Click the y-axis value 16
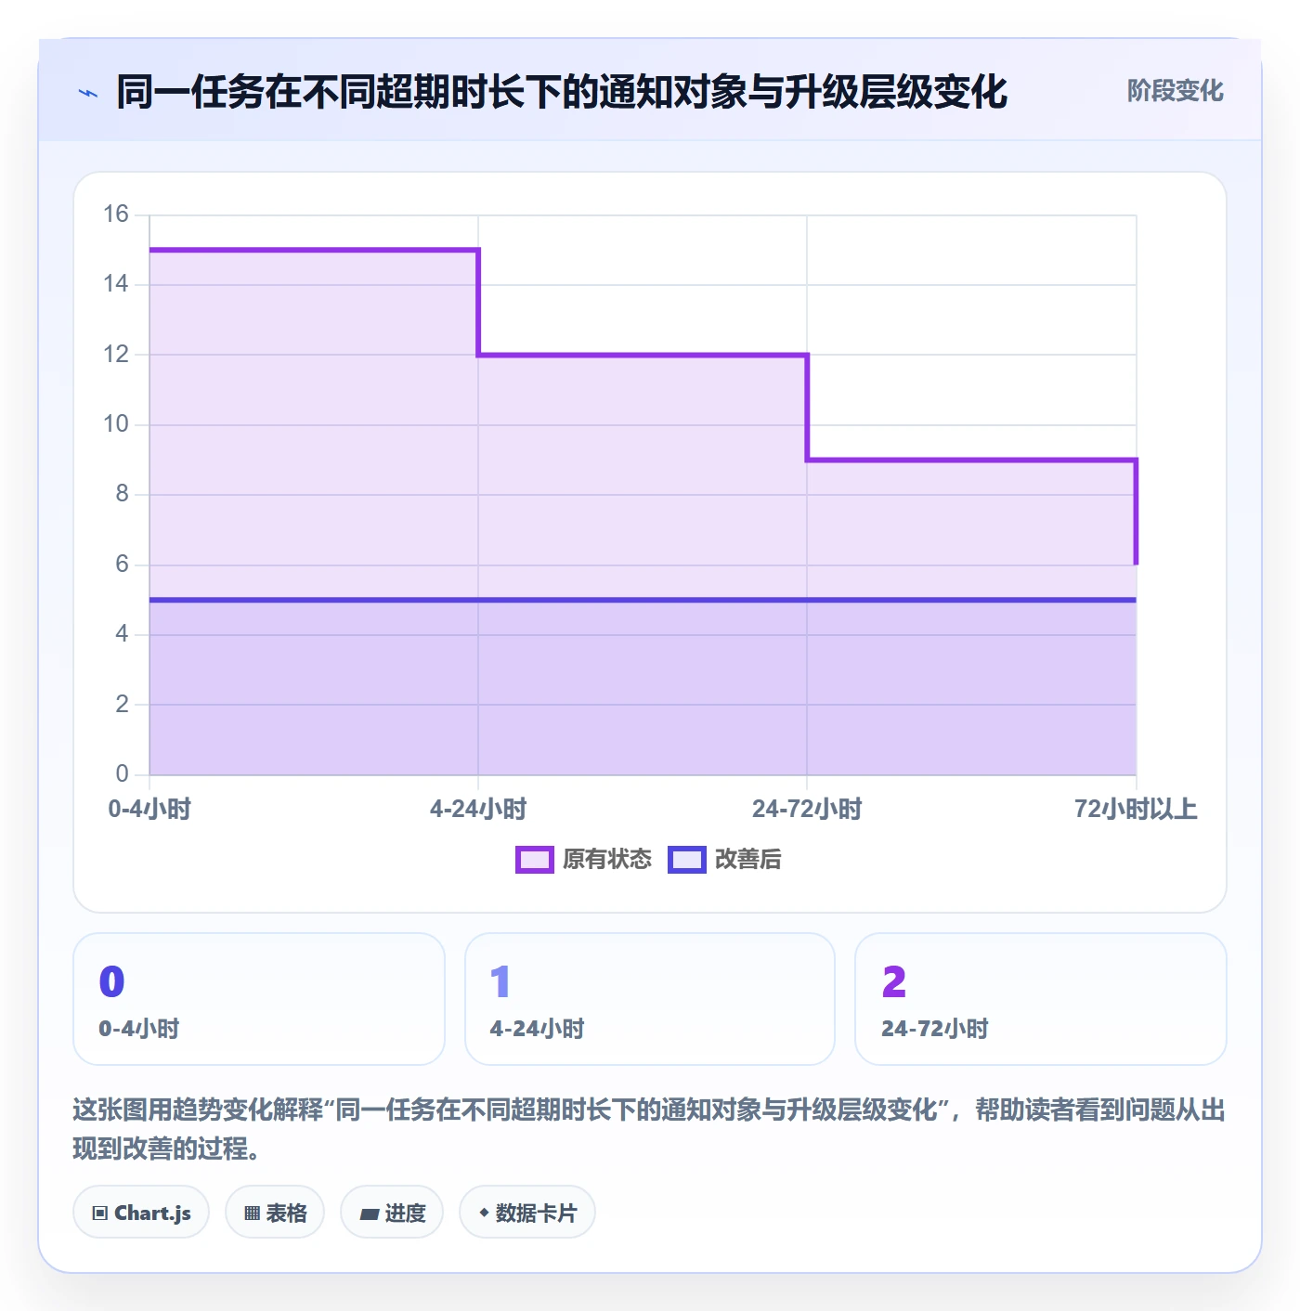This screenshot has height=1311, width=1300. pos(116,214)
